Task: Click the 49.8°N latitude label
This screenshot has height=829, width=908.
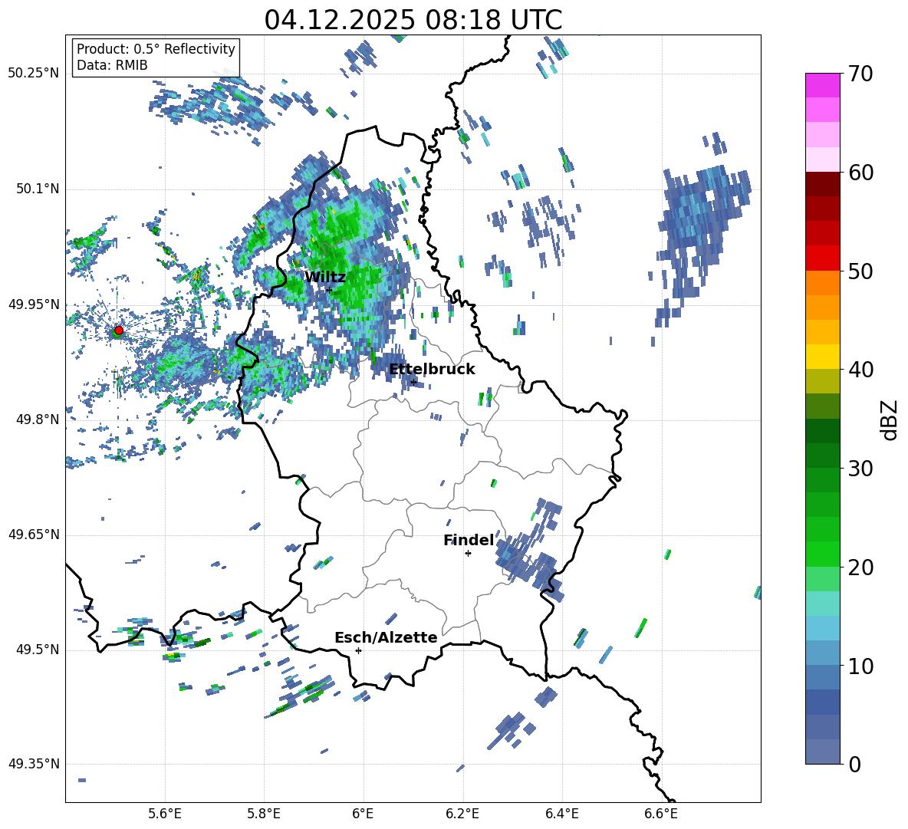Action: click(38, 419)
